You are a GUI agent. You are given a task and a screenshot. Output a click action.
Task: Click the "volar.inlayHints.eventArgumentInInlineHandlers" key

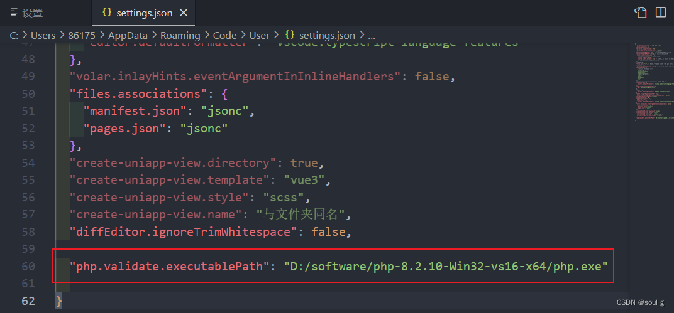(236, 77)
